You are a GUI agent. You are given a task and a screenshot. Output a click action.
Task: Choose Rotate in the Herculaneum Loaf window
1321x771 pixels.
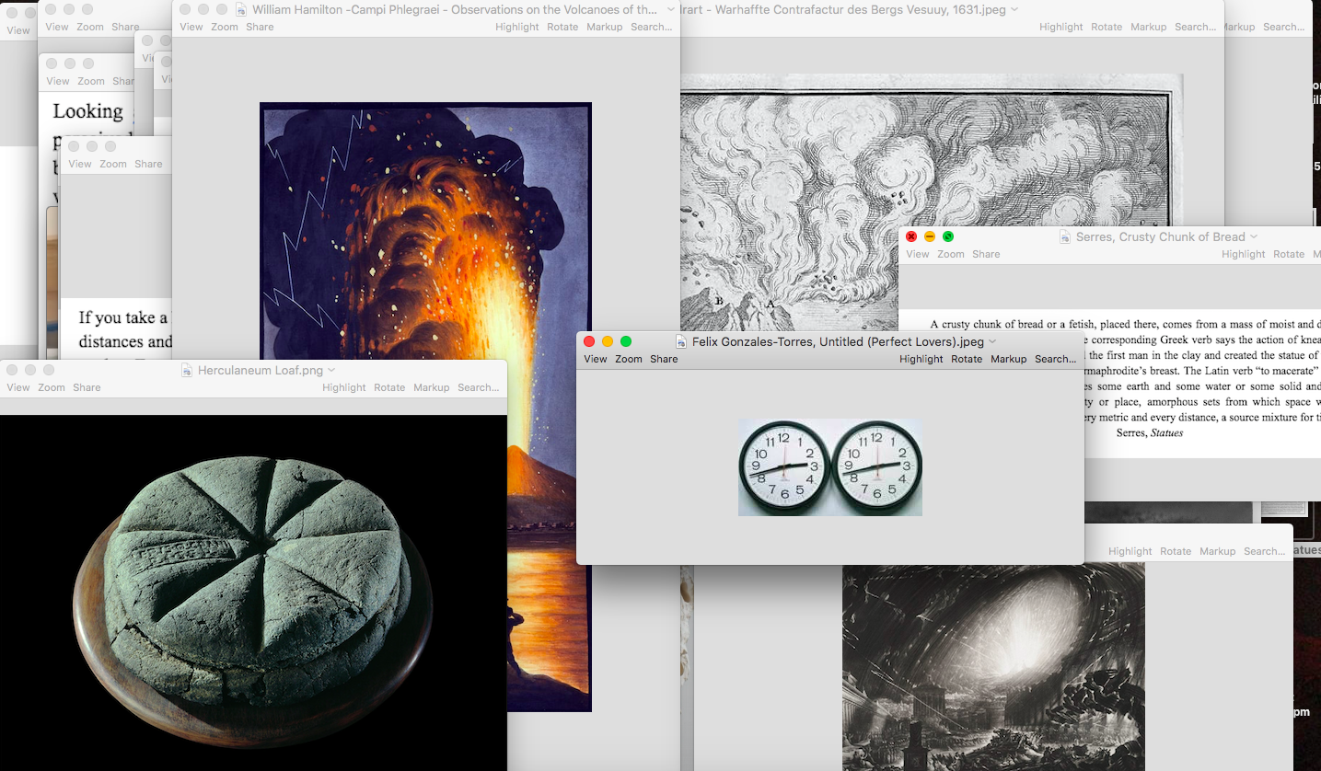point(389,387)
